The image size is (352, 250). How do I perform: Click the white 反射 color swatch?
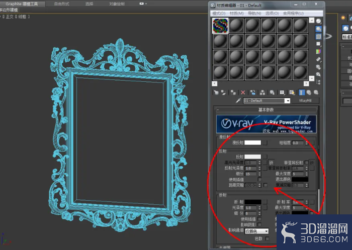(252, 157)
